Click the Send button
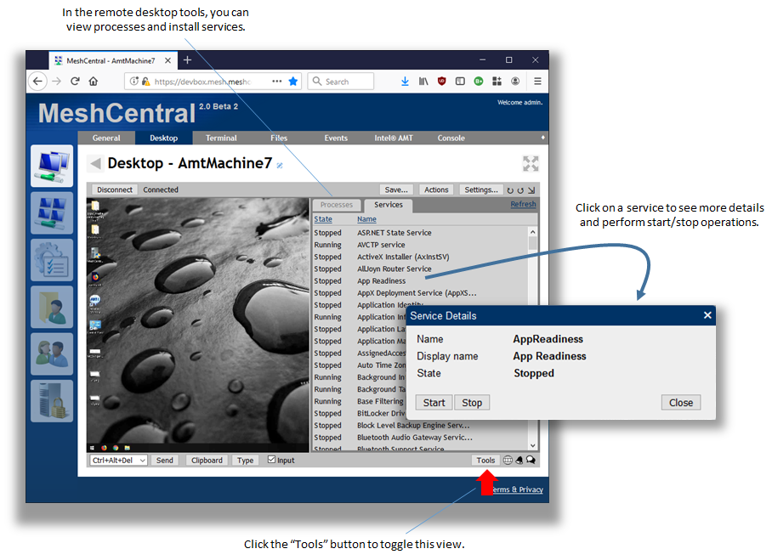 (164, 460)
